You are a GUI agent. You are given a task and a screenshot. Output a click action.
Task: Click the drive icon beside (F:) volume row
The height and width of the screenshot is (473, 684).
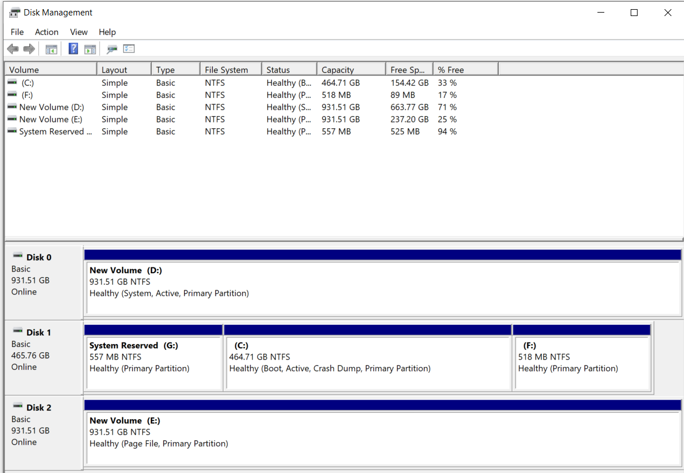tap(12, 94)
